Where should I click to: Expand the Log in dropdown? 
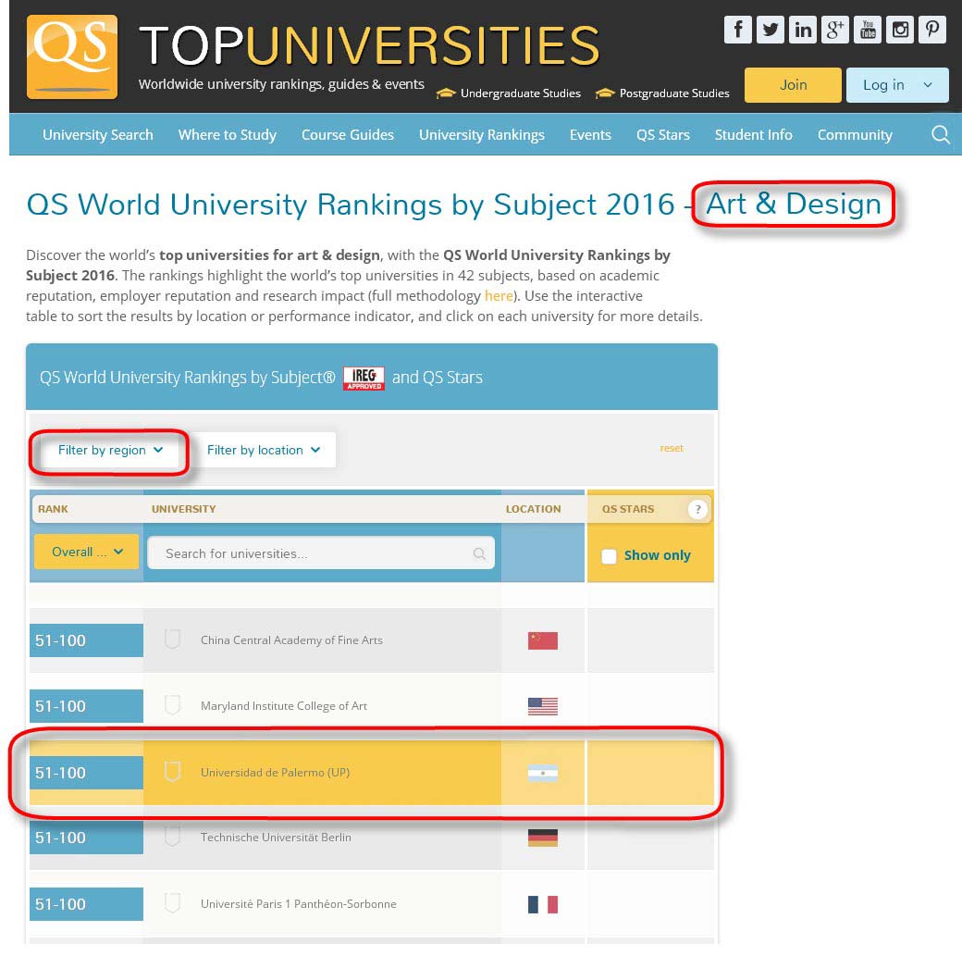pos(897,85)
